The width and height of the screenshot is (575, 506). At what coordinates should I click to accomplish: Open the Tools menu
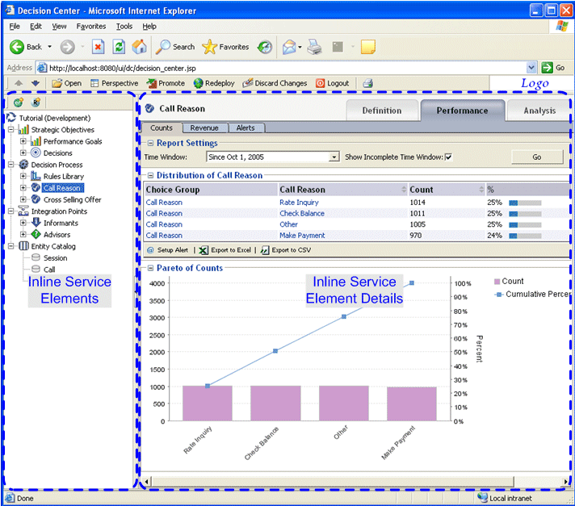click(124, 27)
